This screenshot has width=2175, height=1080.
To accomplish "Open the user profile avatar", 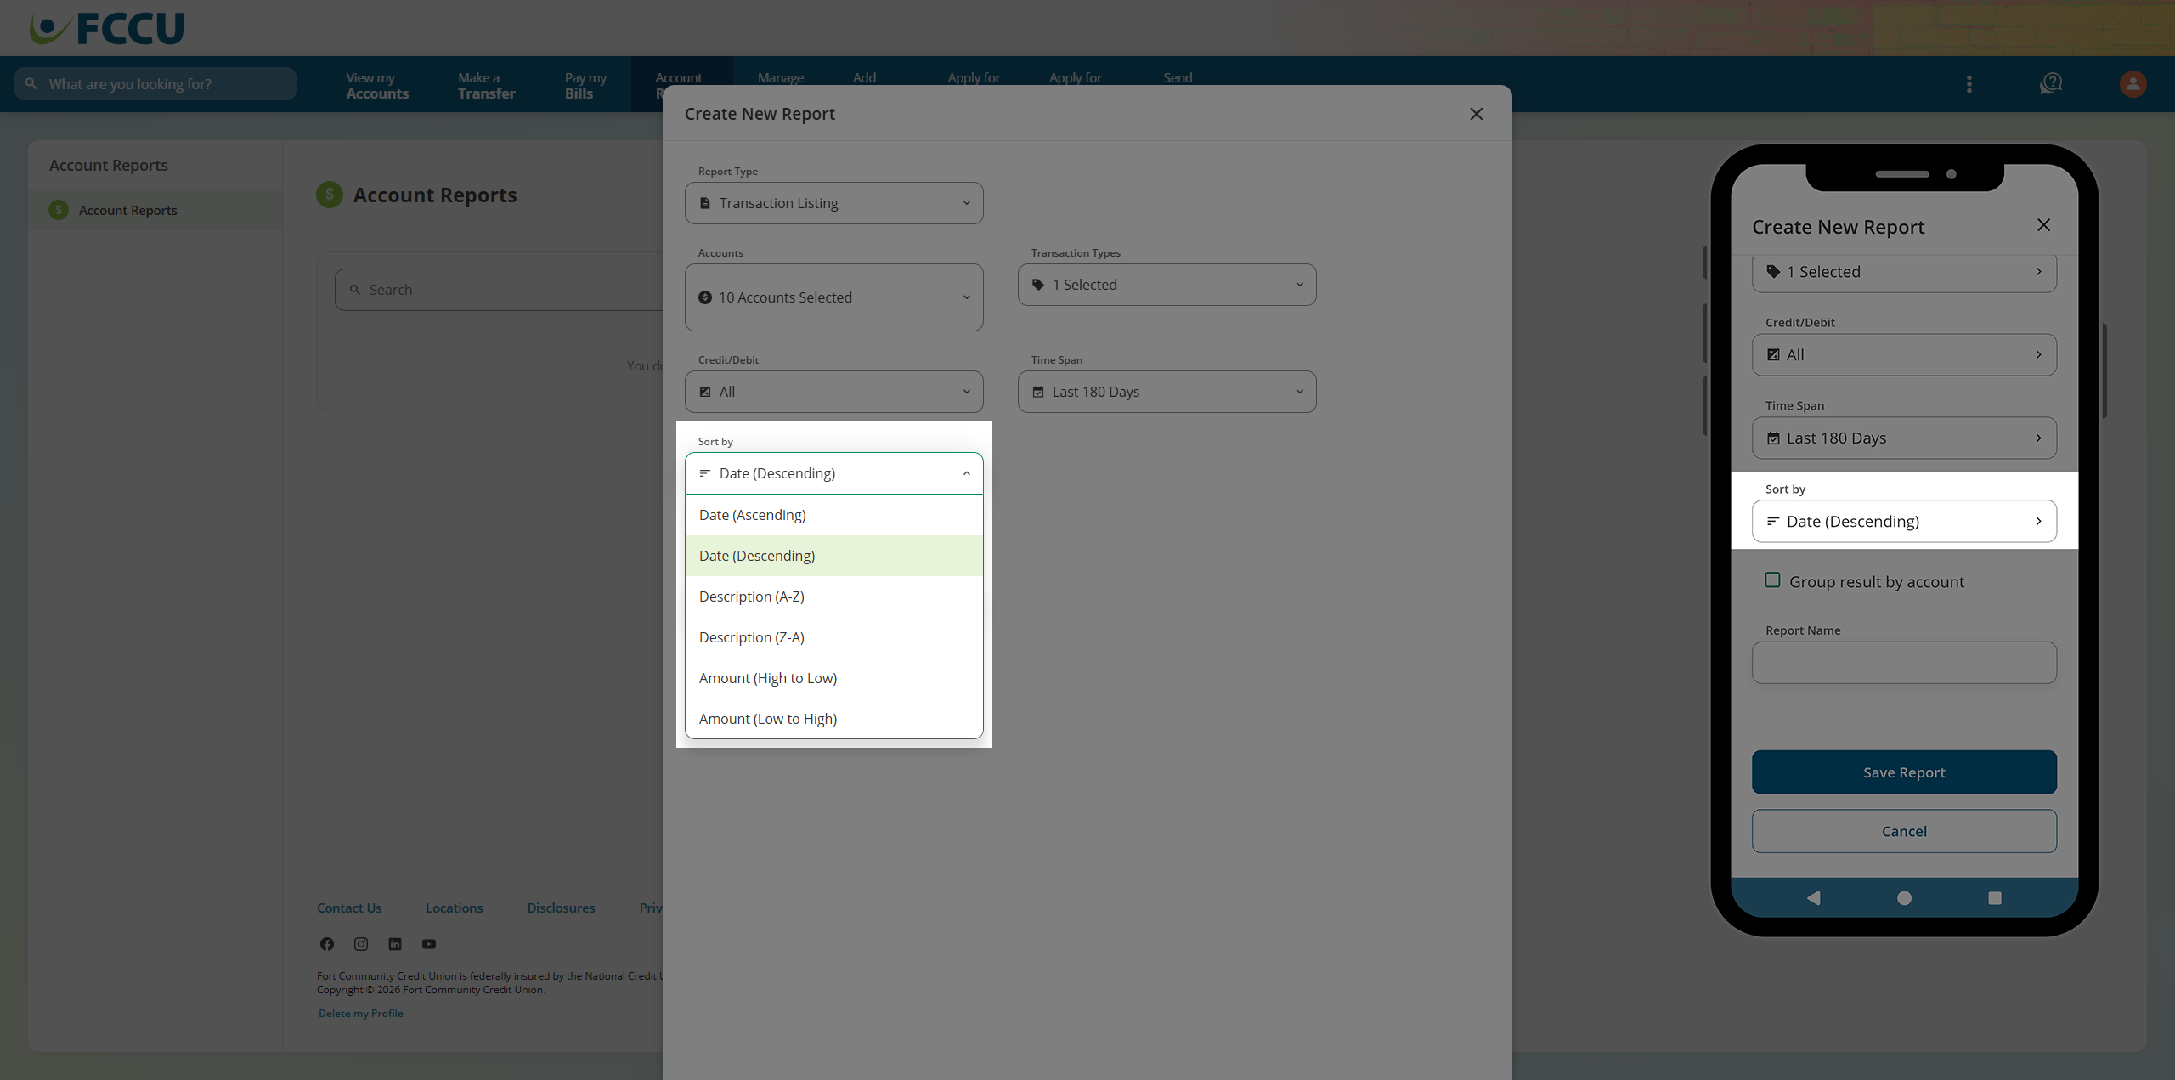I will [2133, 84].
